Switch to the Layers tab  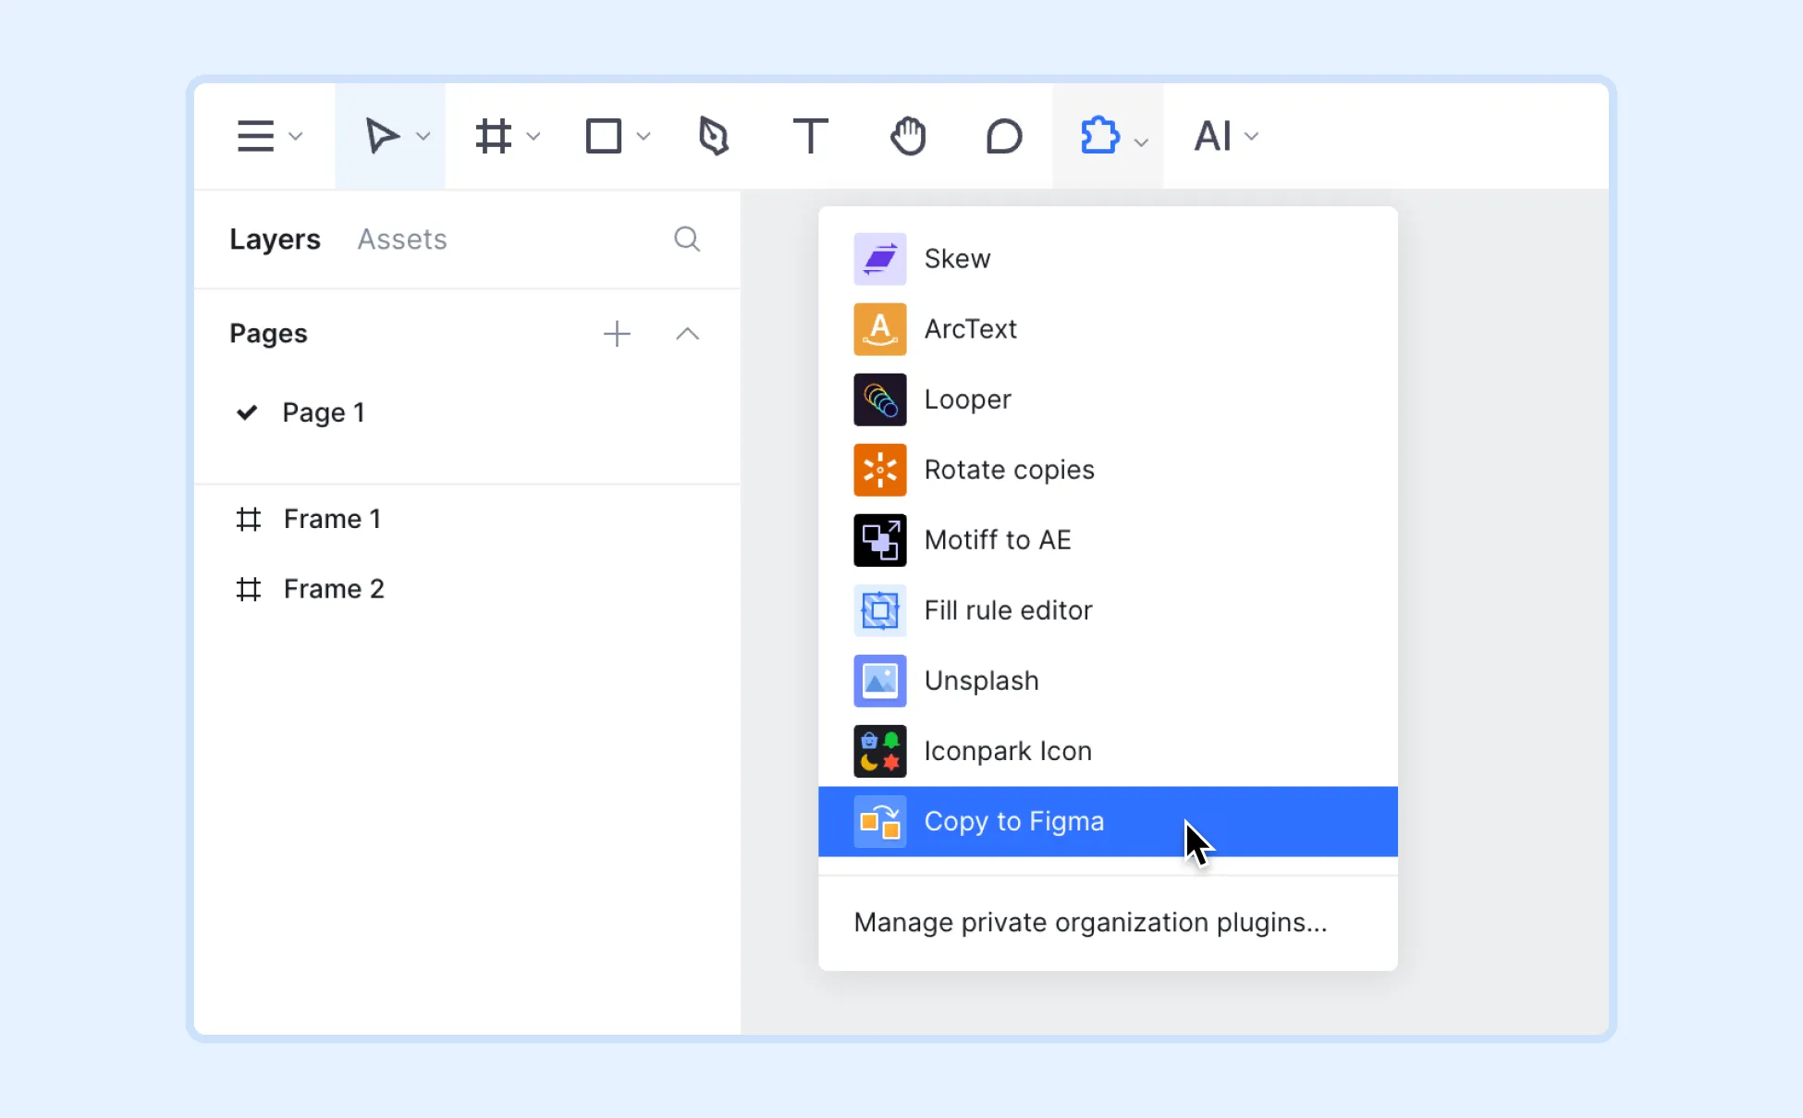tap(275, 240)
